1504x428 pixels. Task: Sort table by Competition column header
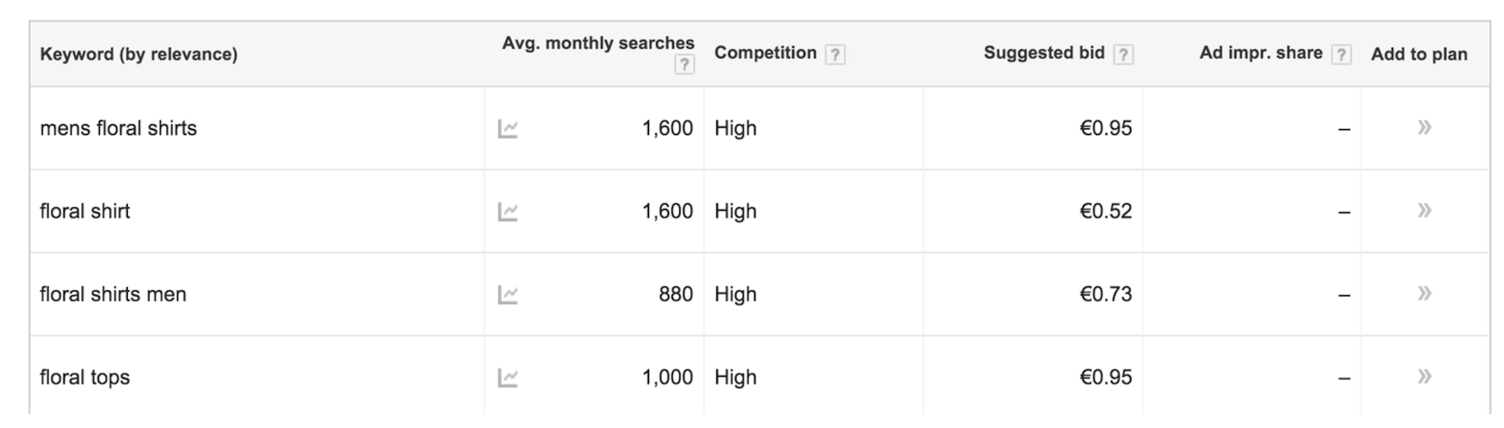[765, 53]
